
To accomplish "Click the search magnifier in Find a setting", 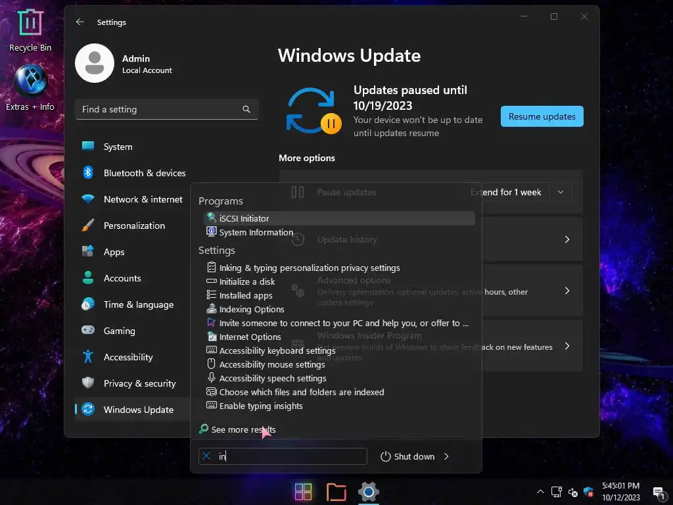I will point(246,110).
